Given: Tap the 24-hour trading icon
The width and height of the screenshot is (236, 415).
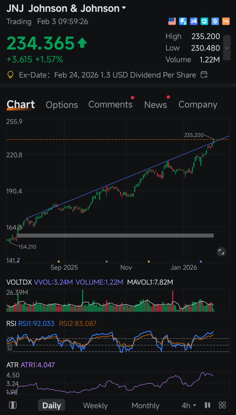Looking at the screenshot, I should click(x=193, y=21).
